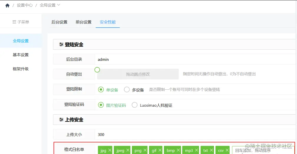297x154 pixels.
Task: Click 上传安全 section settings icon
Action: 61,120
